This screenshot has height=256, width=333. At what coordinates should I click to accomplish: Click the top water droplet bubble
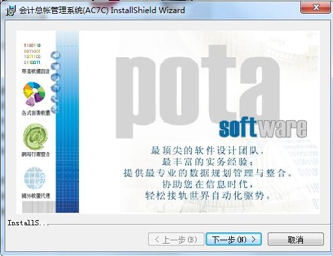click(x=55, y=56)
